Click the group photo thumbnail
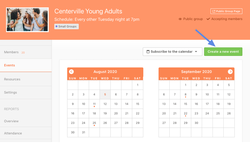 coord(27,20)
